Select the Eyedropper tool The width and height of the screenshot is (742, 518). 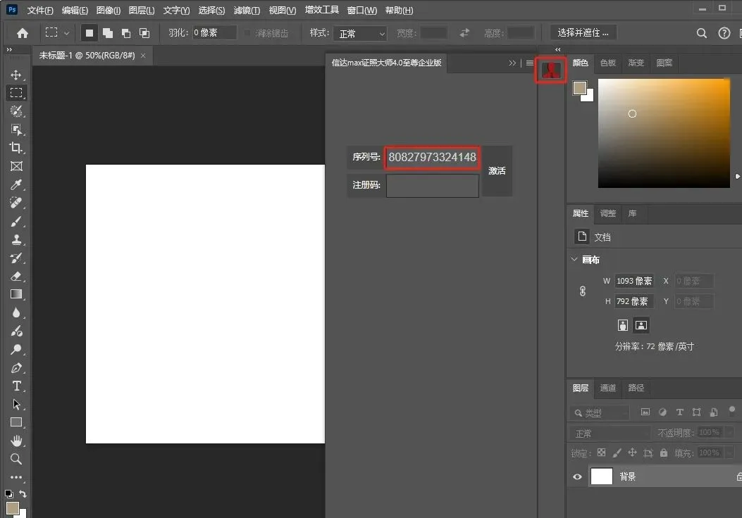(x=16, y=184)
